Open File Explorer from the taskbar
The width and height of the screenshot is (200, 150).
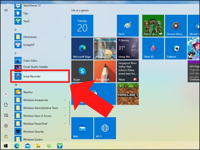(x=38, y=146)
